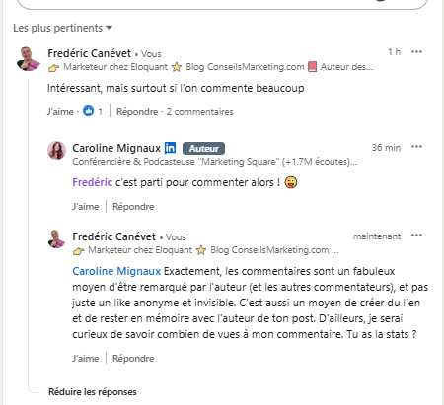Click the blue like reaction icon

pyautogui.click(x=88, y=111)
